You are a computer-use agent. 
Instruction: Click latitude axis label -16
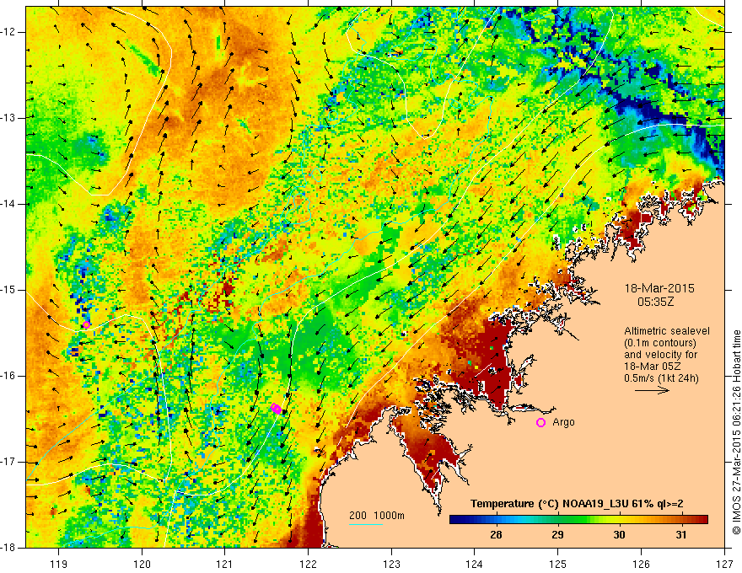(x=9, y=376)
